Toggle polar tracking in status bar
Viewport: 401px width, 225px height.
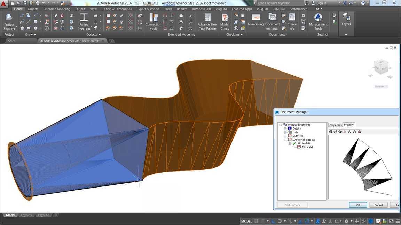[x=280, y=221]
